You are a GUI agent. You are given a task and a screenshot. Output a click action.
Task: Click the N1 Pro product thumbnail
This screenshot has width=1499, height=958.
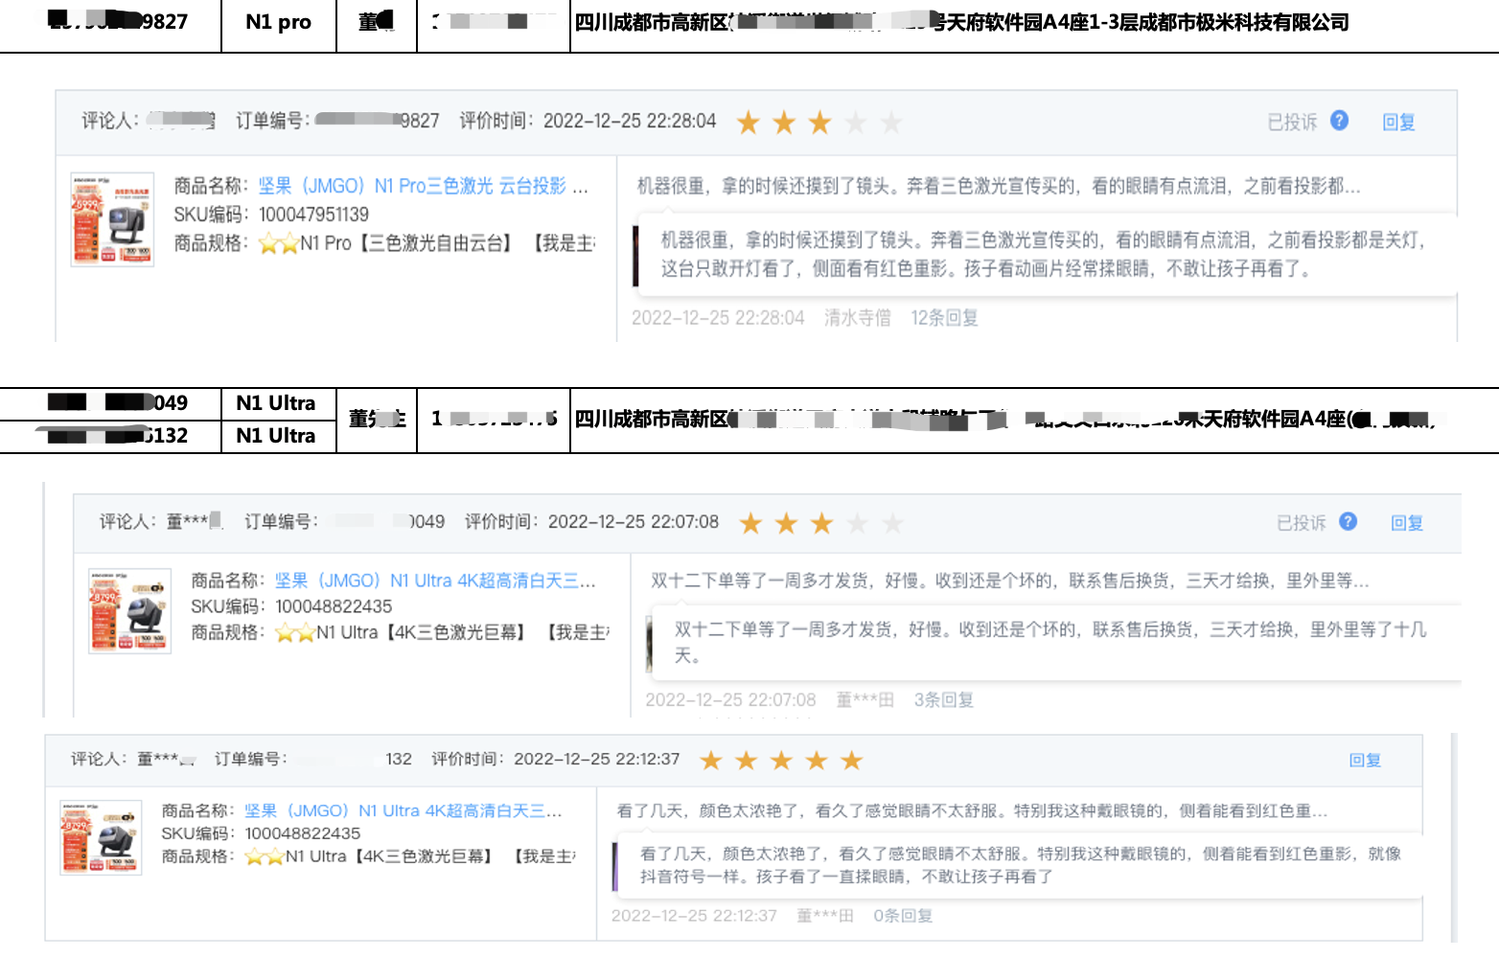(x=112, y=219)
